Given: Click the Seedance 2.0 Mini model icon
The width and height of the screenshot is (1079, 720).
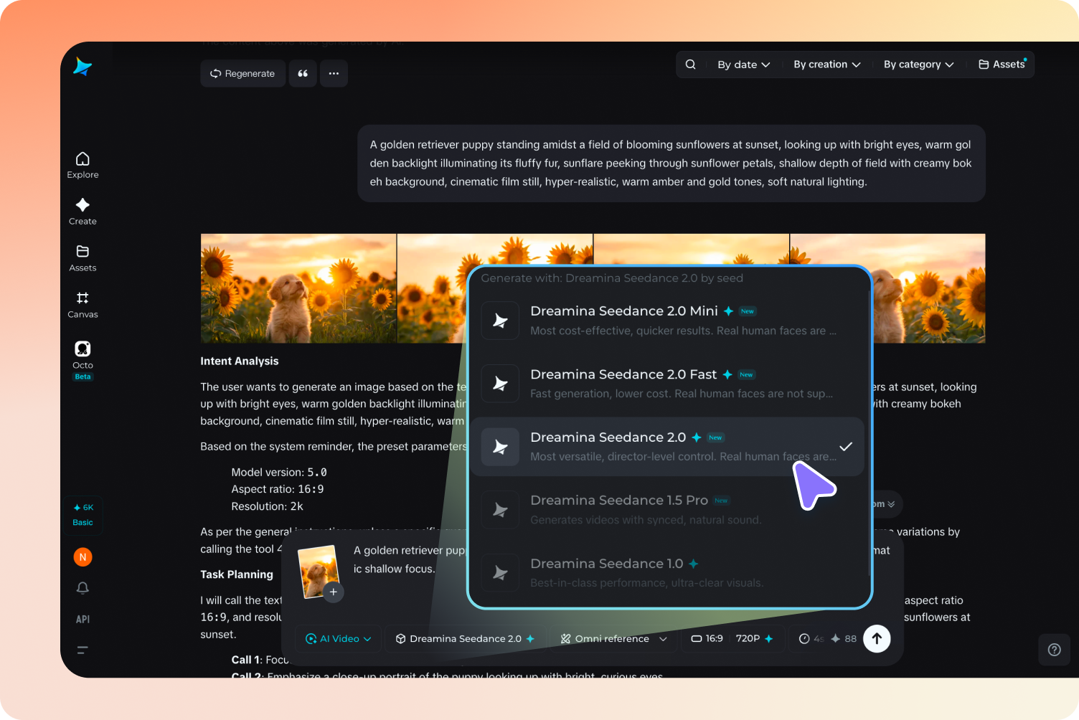Looking at the screenshot, I should pyautogui.click(x=500, y=321).
